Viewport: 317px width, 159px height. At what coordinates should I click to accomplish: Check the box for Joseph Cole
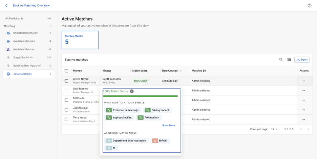click(x=66, y=110)
